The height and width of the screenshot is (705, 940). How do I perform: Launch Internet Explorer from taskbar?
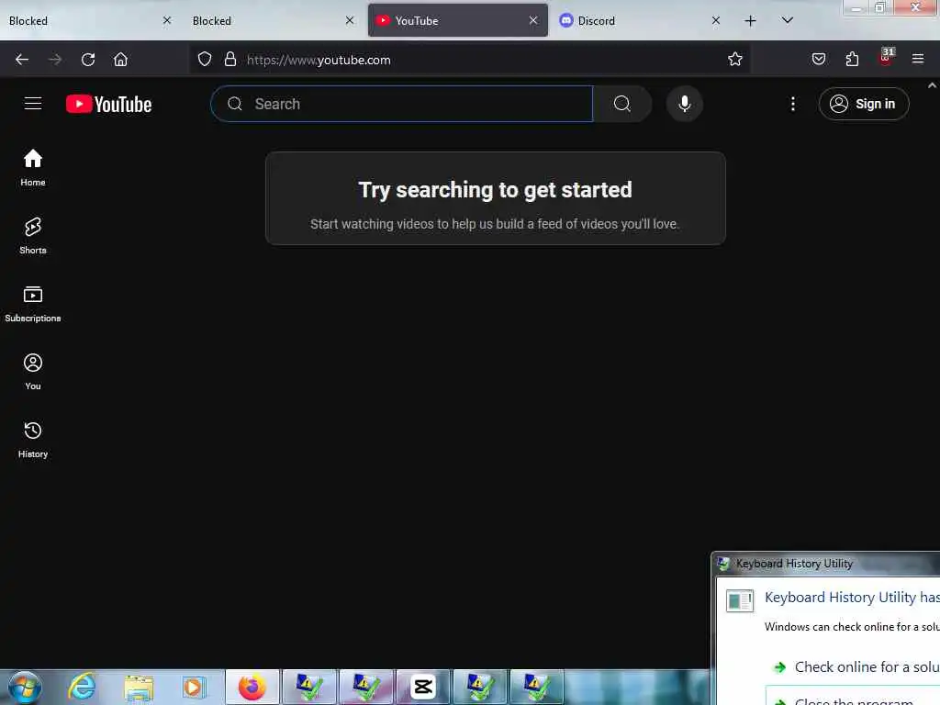tap(82, 687)
